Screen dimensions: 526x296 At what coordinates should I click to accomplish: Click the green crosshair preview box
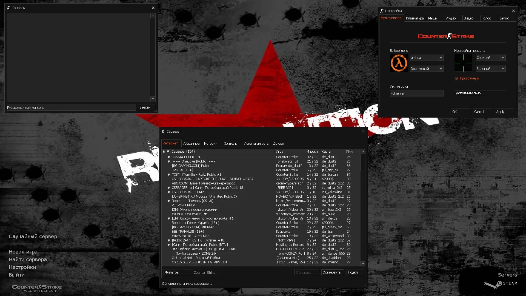click(463, 63)
